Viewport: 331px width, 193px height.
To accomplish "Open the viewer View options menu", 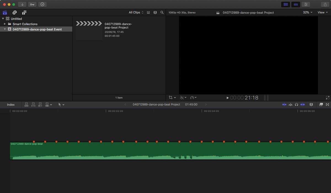I will coord(322,12).
